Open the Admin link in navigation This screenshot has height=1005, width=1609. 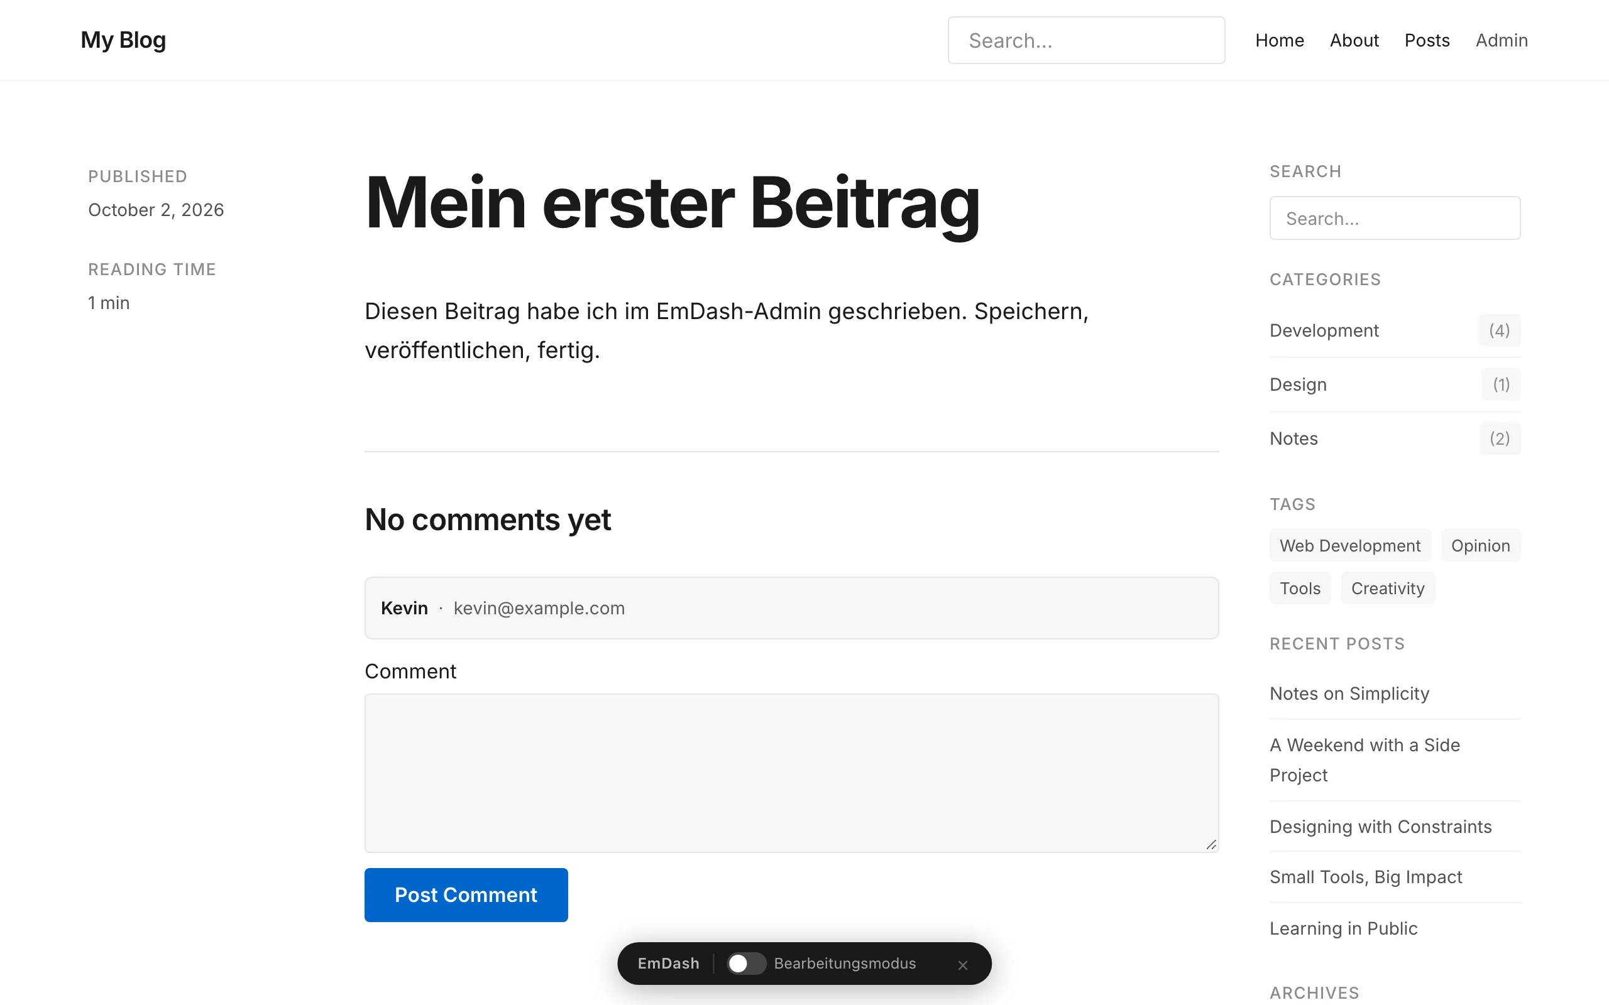coord(1502,41)
